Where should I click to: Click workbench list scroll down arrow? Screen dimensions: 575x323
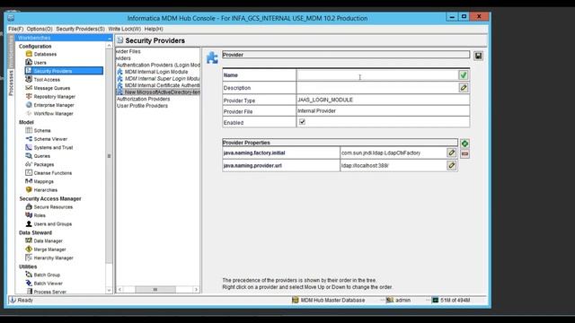tap(109, 290)
